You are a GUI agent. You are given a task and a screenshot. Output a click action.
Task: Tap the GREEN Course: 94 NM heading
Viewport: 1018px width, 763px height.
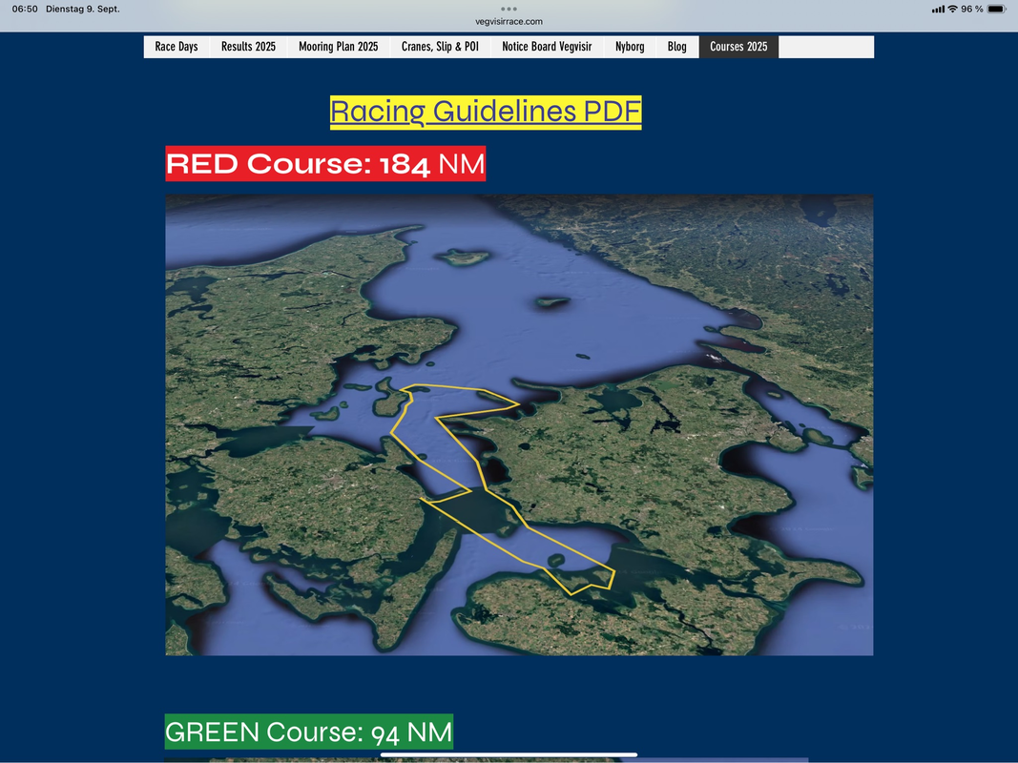(308, 732)
